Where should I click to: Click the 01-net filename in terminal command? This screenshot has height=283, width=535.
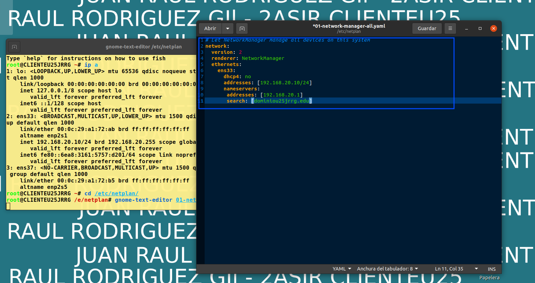pyautogui.click(x=186, y=200)
